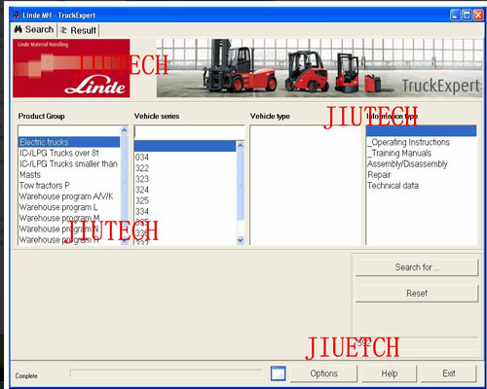Open the Search tab with binoculars icon

(34, 29)
